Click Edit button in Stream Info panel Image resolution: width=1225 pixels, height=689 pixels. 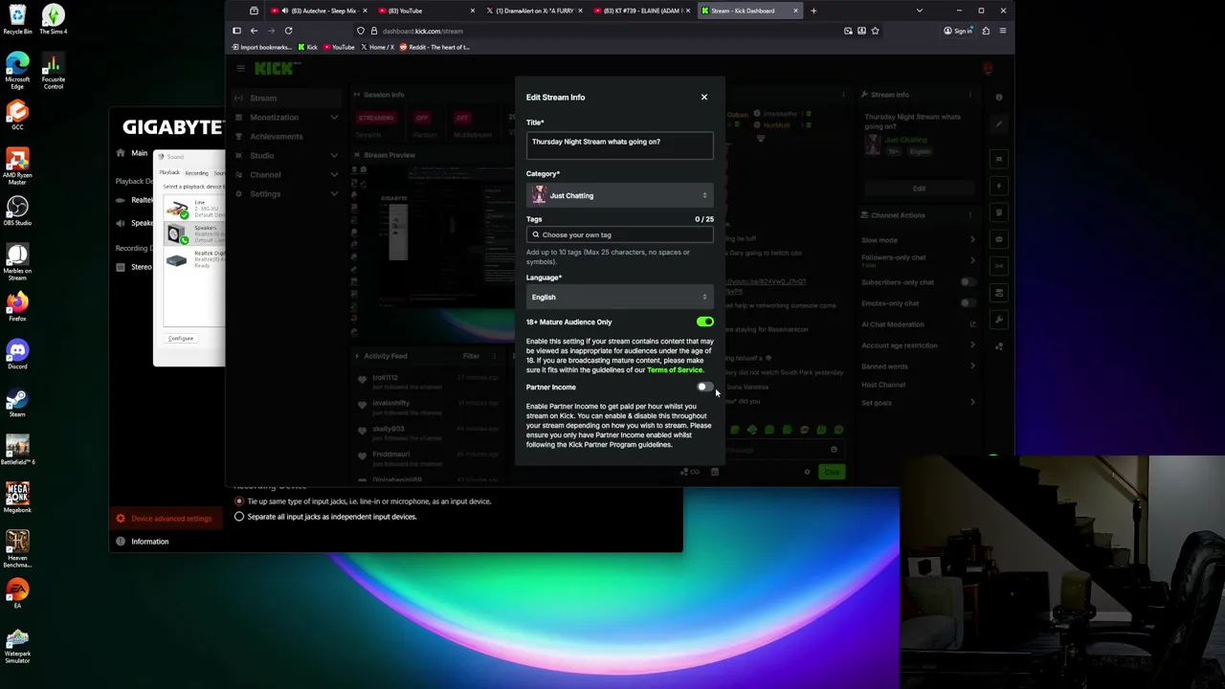click(918, 189)
